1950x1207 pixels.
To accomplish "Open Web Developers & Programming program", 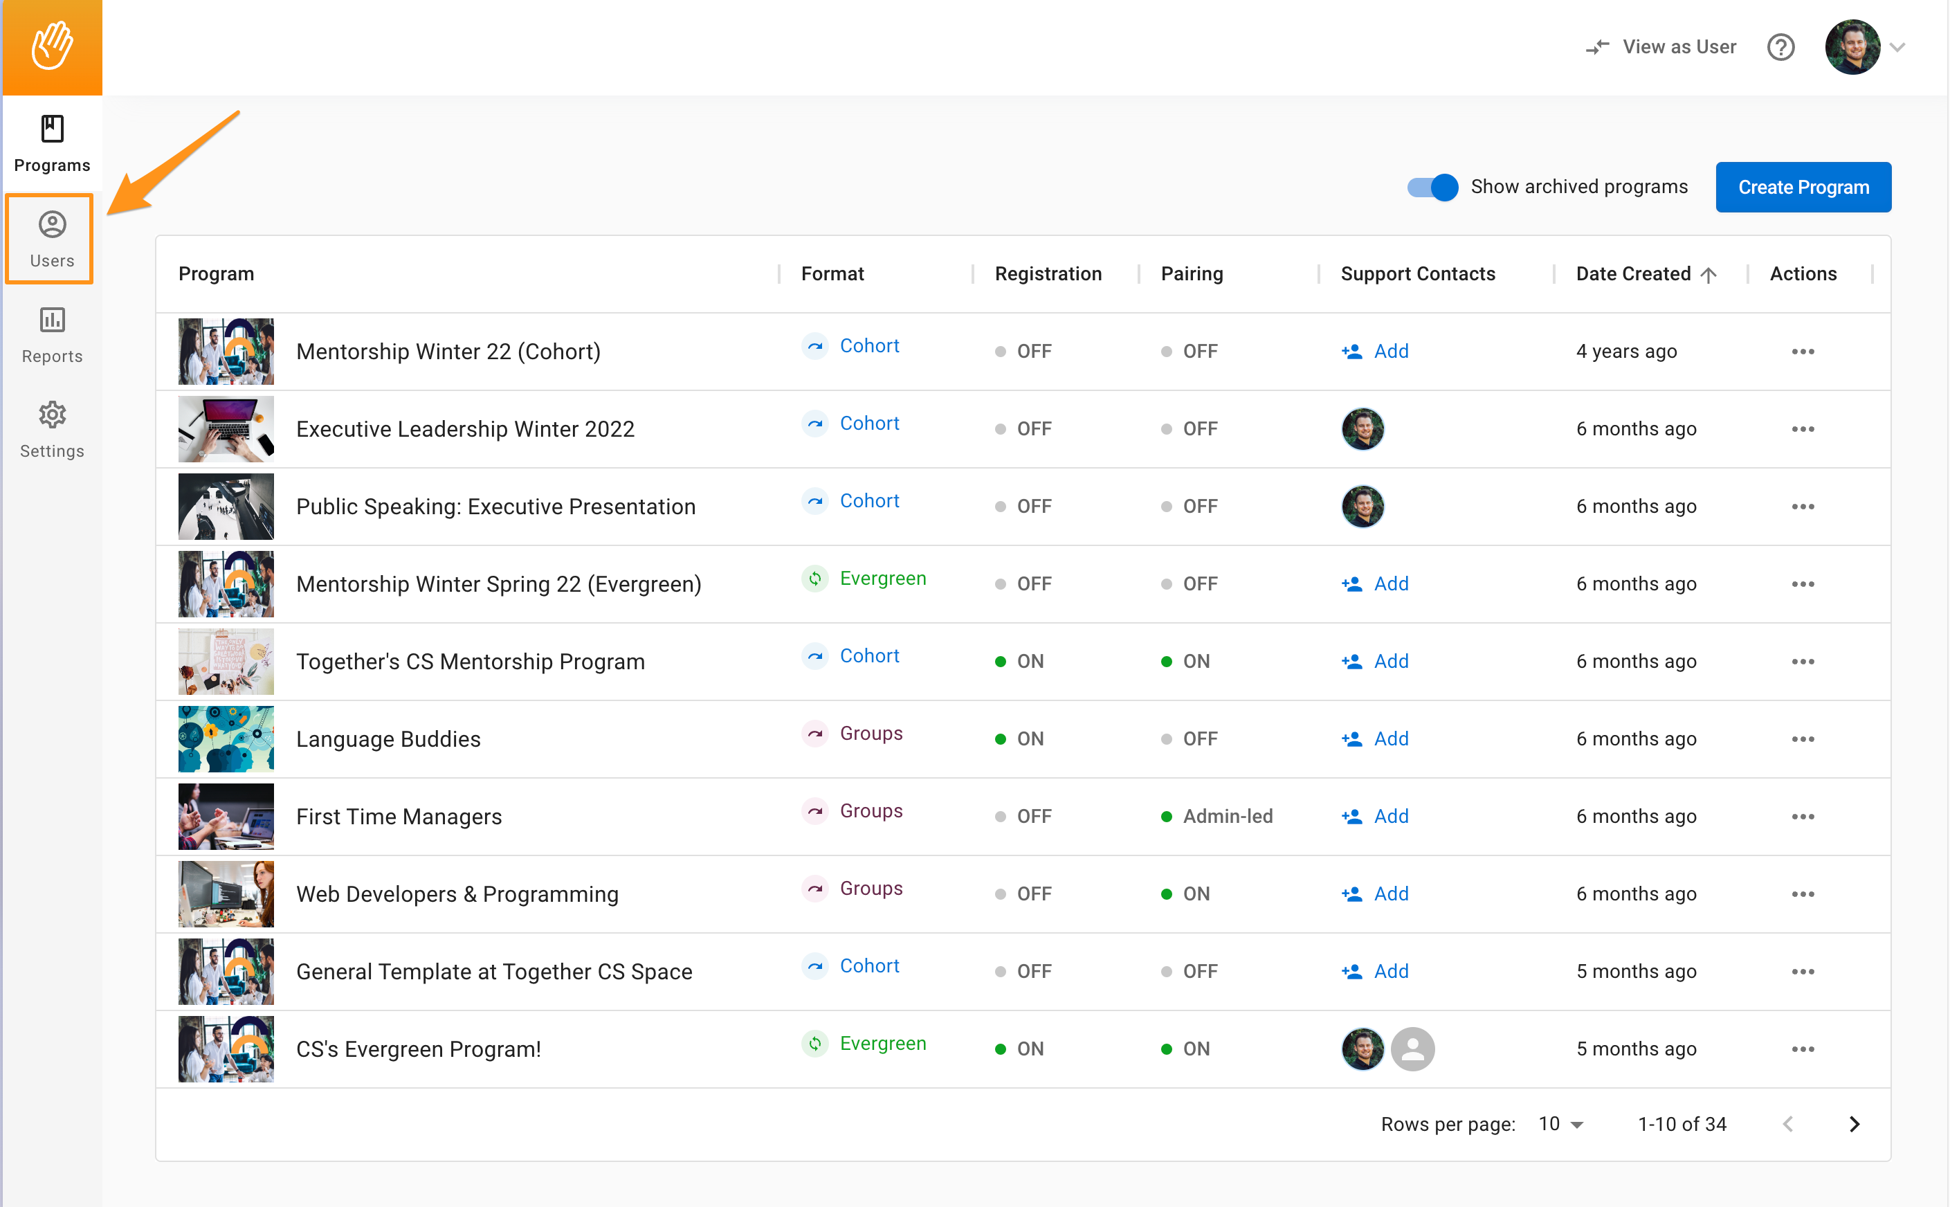I will pos(457,893).
